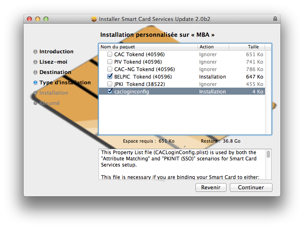Select the BELPIC Tokend row's Installation action
Viewport: 304px width, 229px height.
tap(212, 77)
